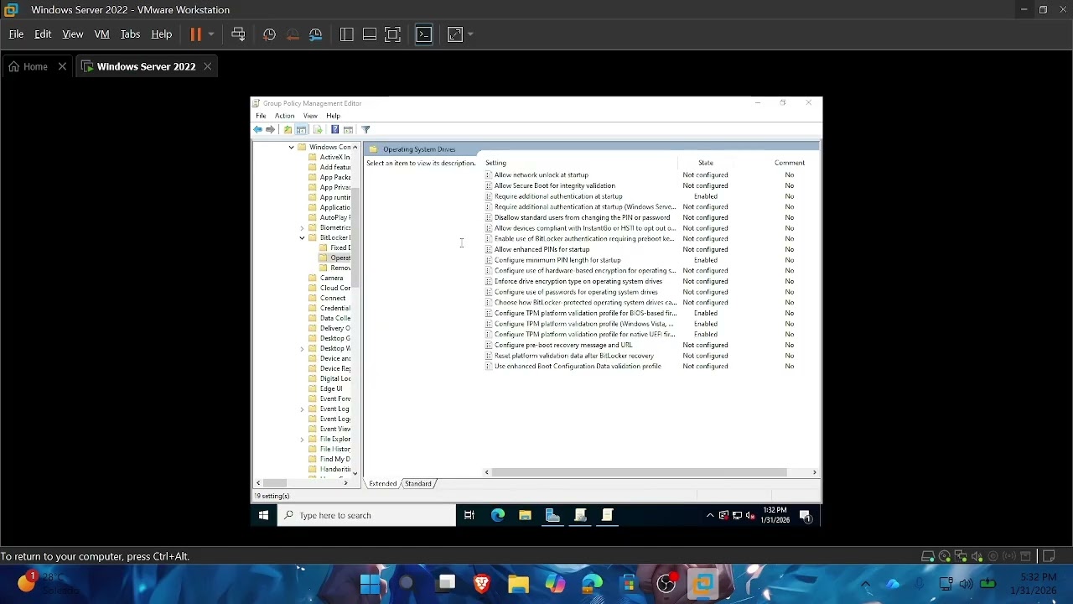The width and height of the screenshot is (1073, 604).
Task: Open the guest Windows Start button
Action: (263, 516)
